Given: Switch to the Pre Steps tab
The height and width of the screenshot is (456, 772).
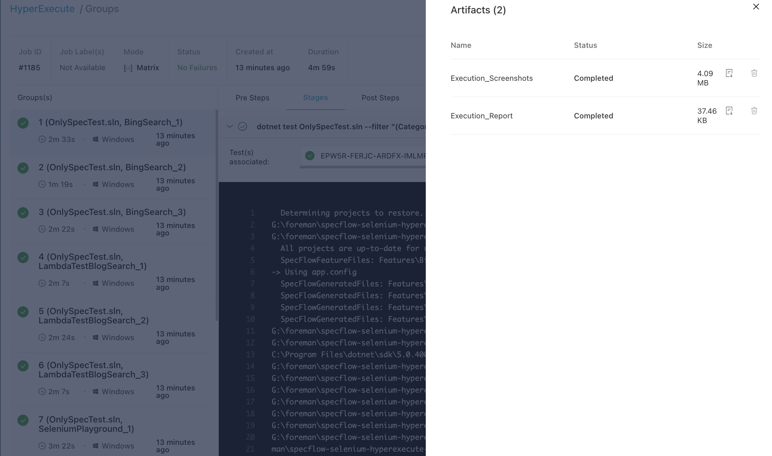Looking at the screenshot, I should coord(252,98).
